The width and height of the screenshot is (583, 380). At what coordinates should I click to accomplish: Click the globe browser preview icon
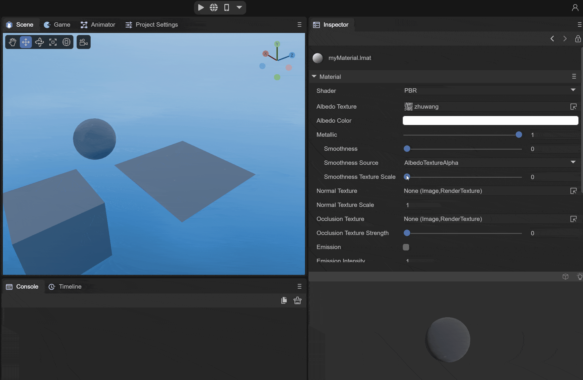point(214,7)
